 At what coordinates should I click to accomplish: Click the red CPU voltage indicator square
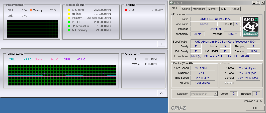pos(126,10)
